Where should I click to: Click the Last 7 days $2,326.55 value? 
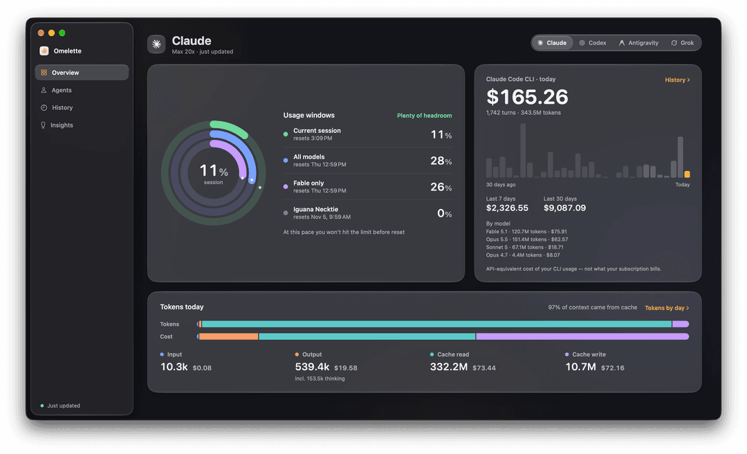(507, 208)
